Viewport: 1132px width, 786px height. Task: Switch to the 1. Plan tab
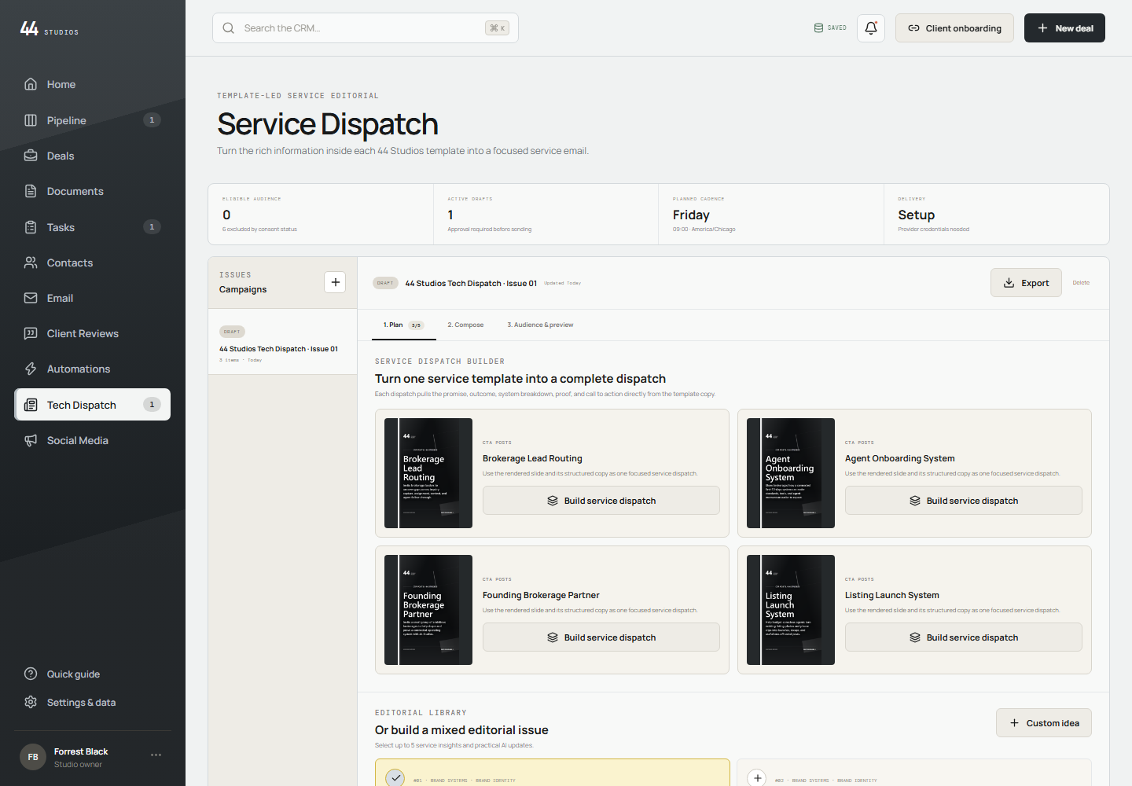tap(403, 325)
